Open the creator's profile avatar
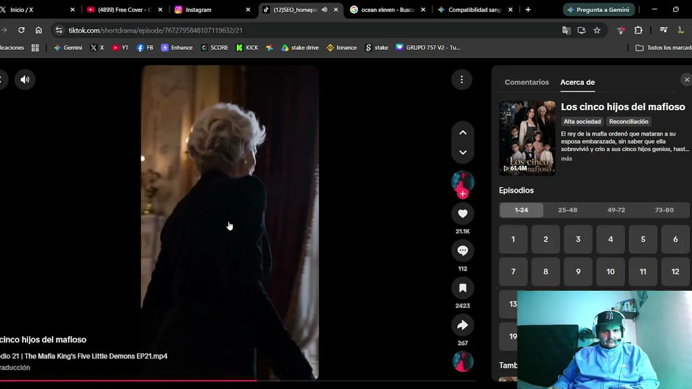692x389 pixels. pyautogui.click(x=463, y=182)
